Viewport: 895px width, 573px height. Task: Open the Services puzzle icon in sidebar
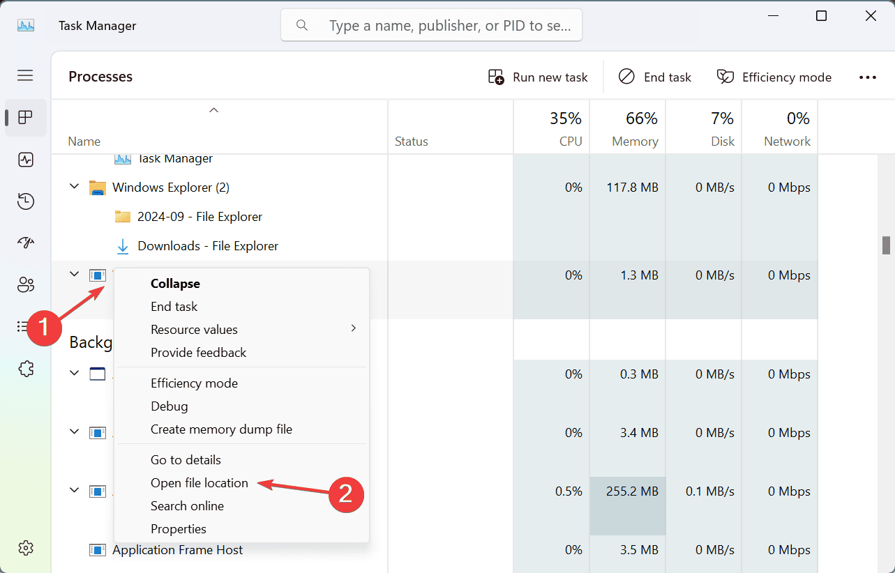pyautogui.click(x=26, y=369)
